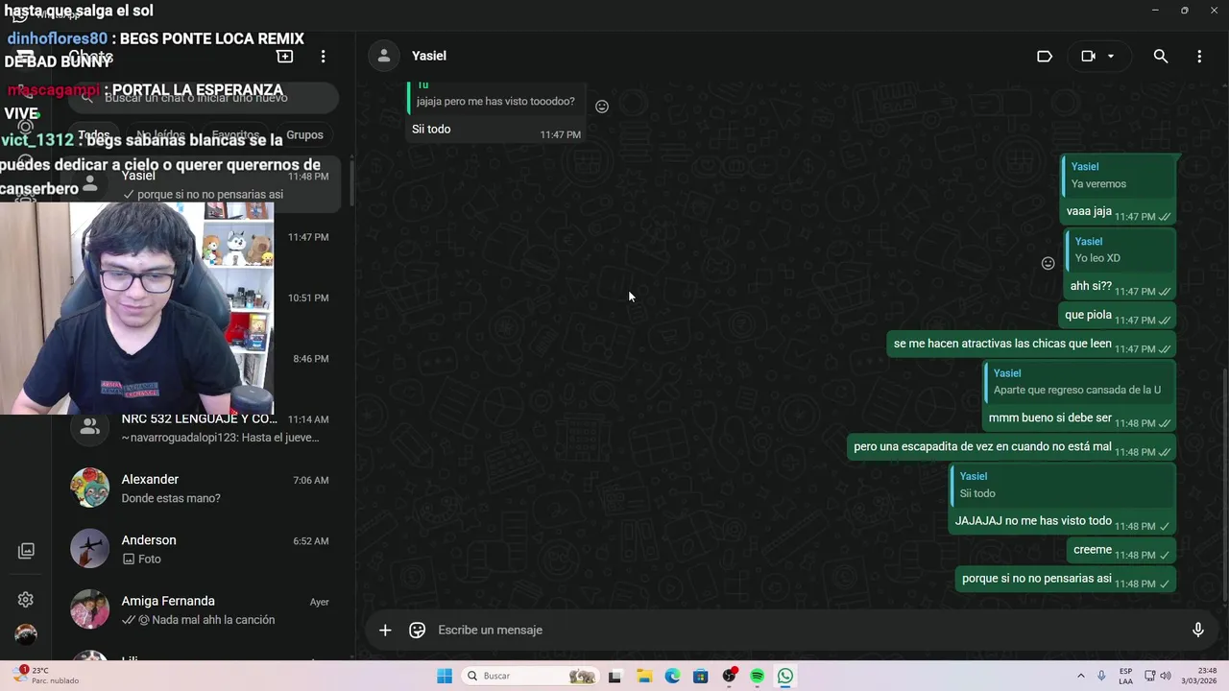This screenshot has width=1229, height=691.
Task: React to the 'Sii todo' message with emoji icon
Action: (x=602, y=107)
